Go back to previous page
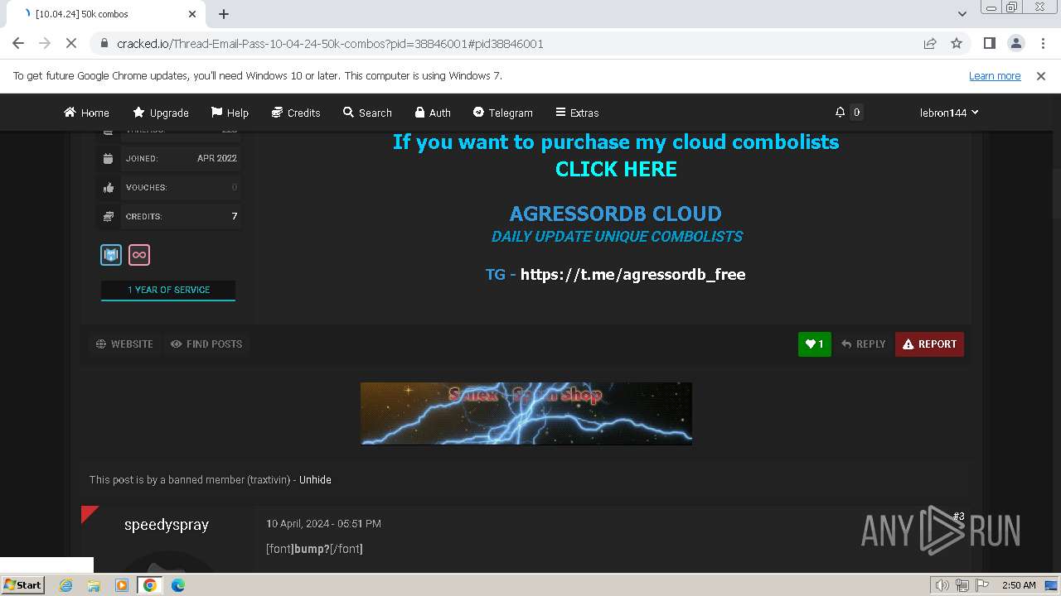Screen dimensions: 1061x596 click(x=18, y=43)
